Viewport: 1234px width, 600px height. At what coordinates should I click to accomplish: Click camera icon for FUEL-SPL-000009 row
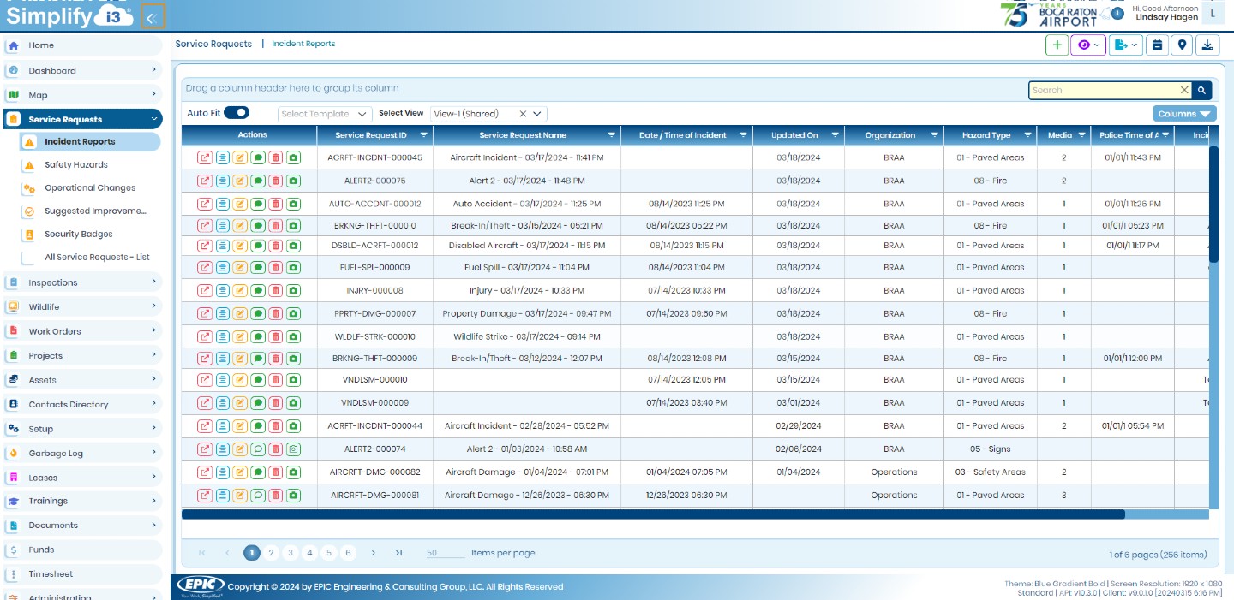293,268
